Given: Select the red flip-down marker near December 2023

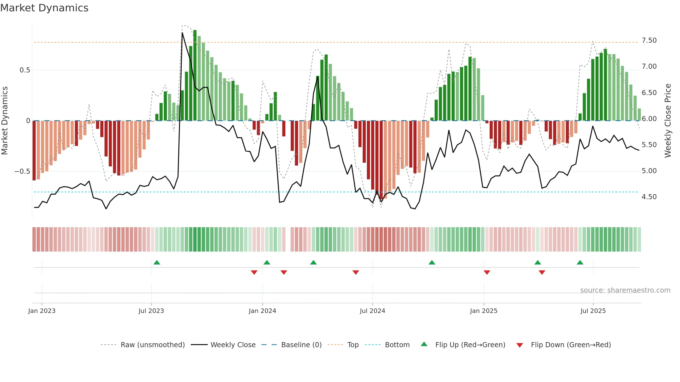Looking at the screenshot, I should pyautogui.click(x=254, y=272).
